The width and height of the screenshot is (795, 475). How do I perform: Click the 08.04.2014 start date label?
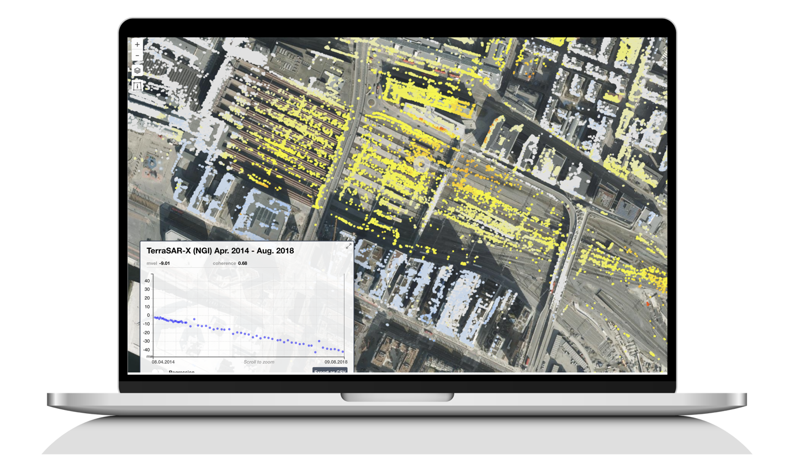[x=163, y=362]
